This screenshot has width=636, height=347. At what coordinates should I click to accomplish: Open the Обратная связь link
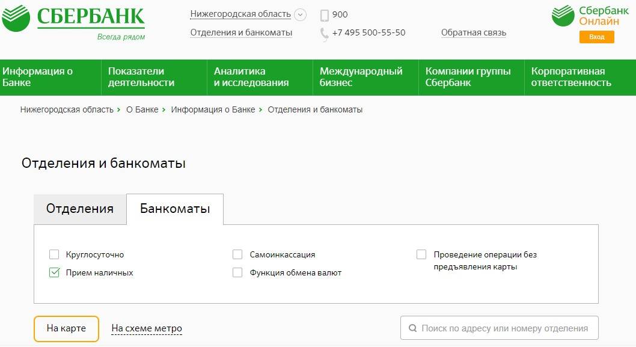474,32
